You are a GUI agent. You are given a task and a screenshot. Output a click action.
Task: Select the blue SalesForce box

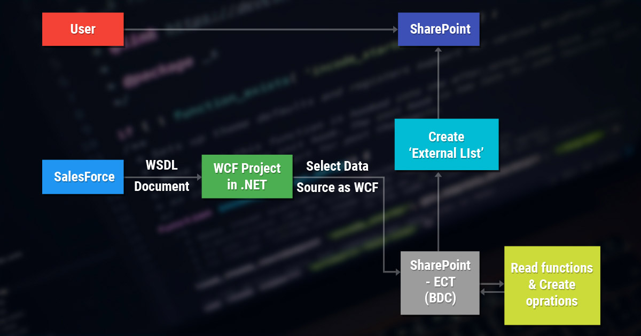pyautogui.click(x=82, y=177)
